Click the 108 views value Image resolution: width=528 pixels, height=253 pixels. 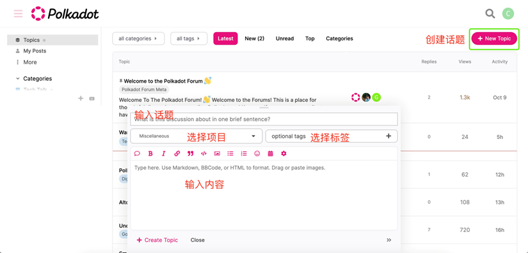click(x=465, y=202)
